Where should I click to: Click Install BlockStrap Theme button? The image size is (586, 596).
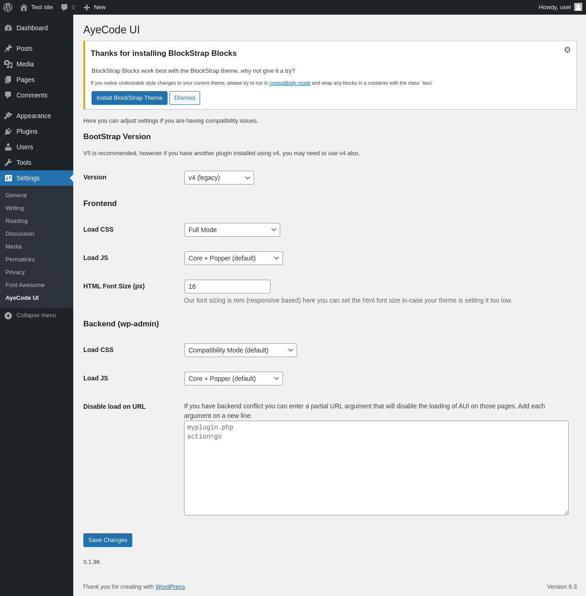(130, 98)
